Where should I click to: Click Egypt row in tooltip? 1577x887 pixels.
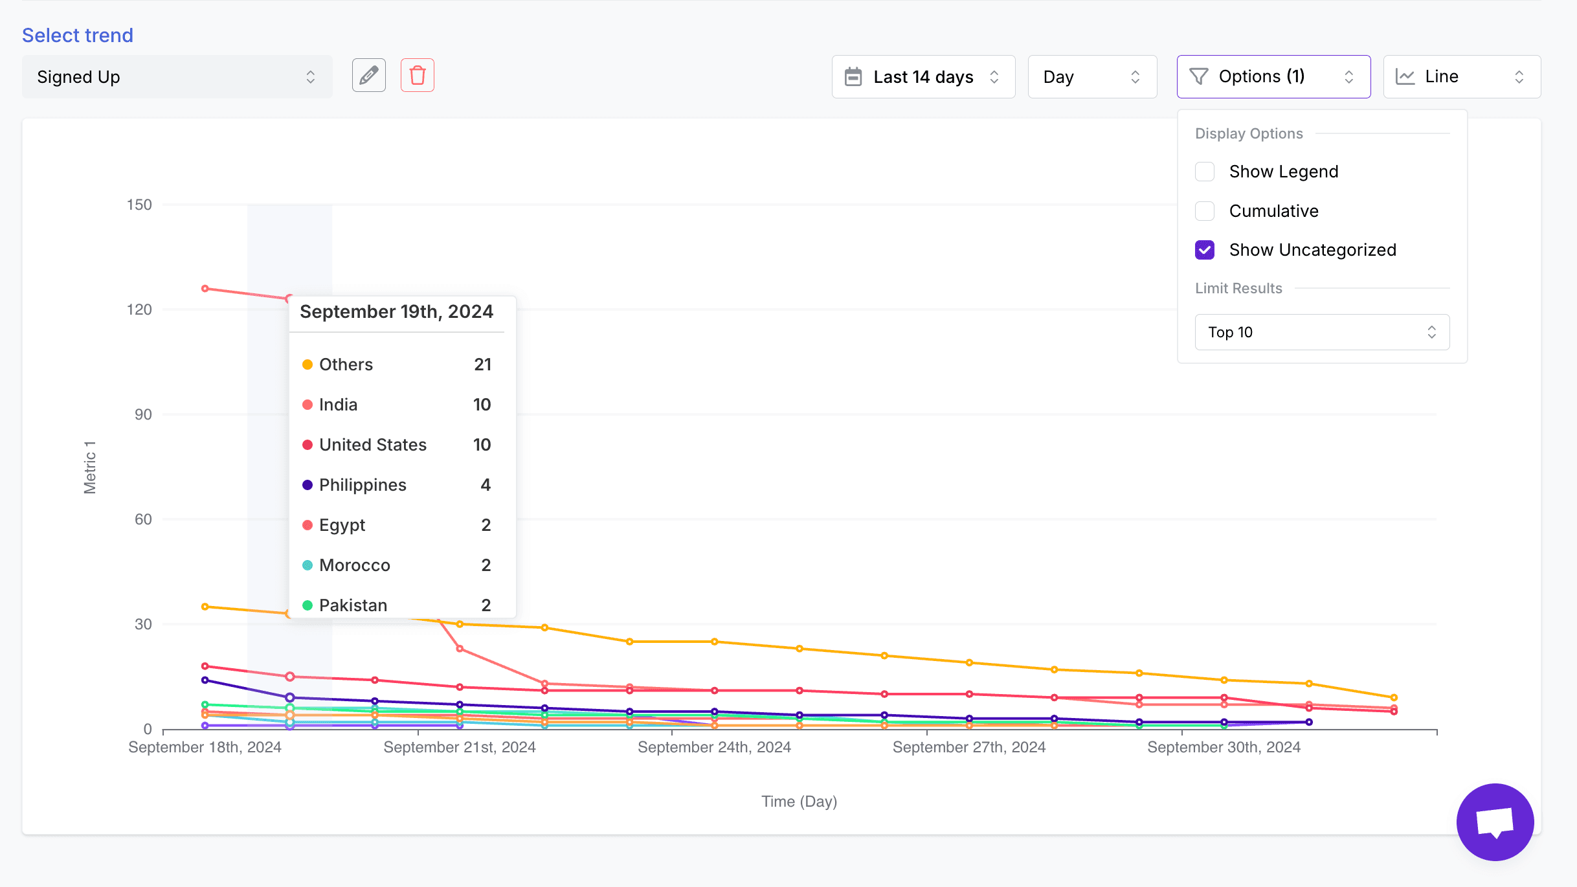tap(397, 525)
